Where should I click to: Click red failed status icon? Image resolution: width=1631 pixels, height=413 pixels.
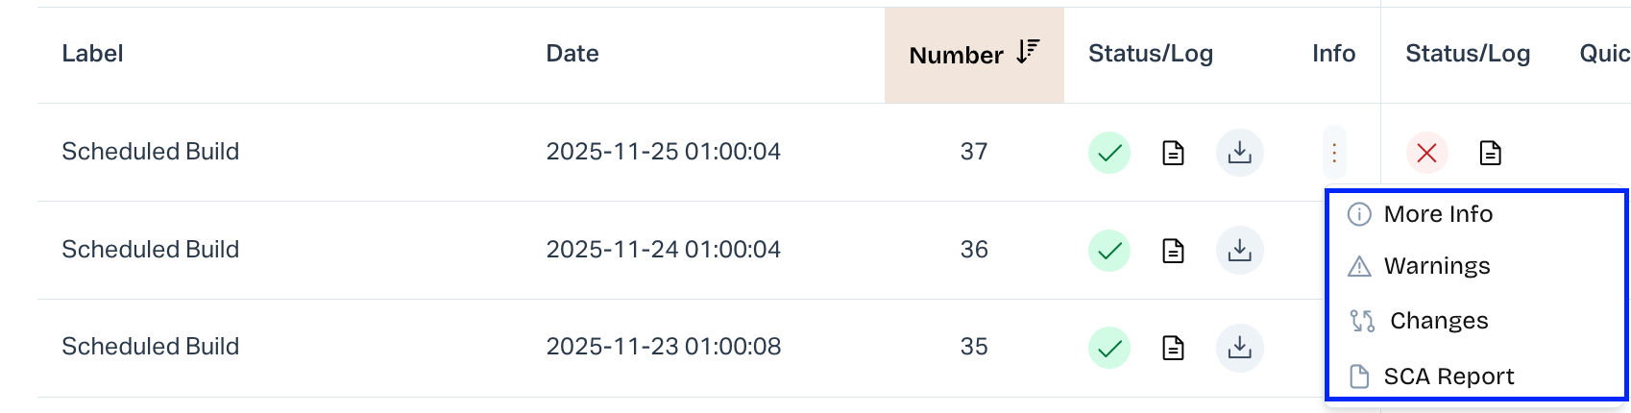click(x=1426, y=153)
